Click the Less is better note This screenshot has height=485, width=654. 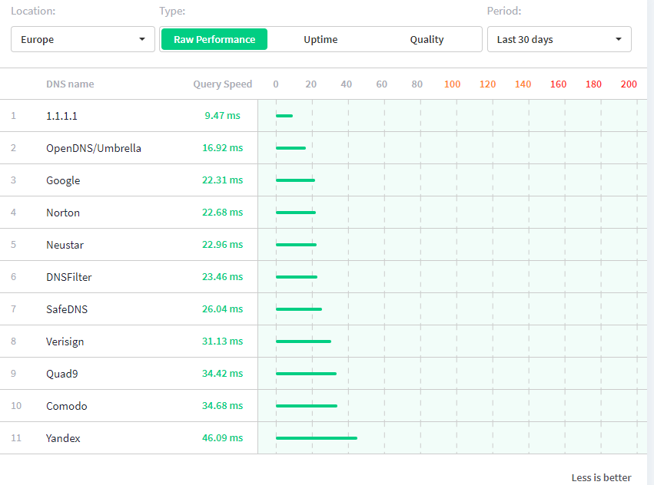[602, 477]
